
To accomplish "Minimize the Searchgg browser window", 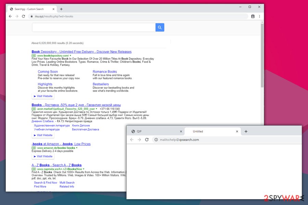I will pyautogui.click(x=240, y=7).
